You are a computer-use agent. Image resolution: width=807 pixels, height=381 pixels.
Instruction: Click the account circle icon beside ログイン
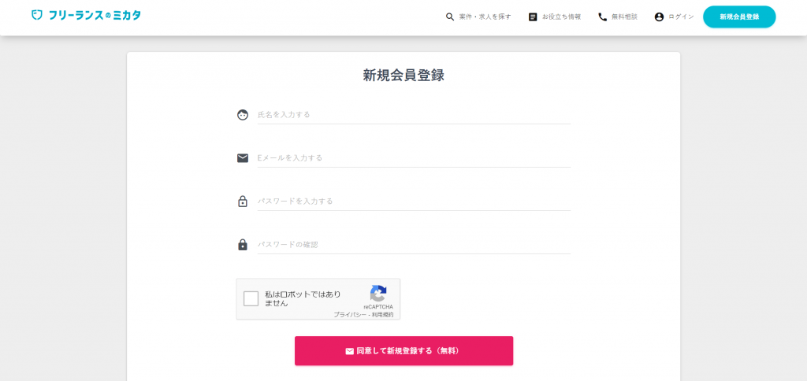point(659,17)
